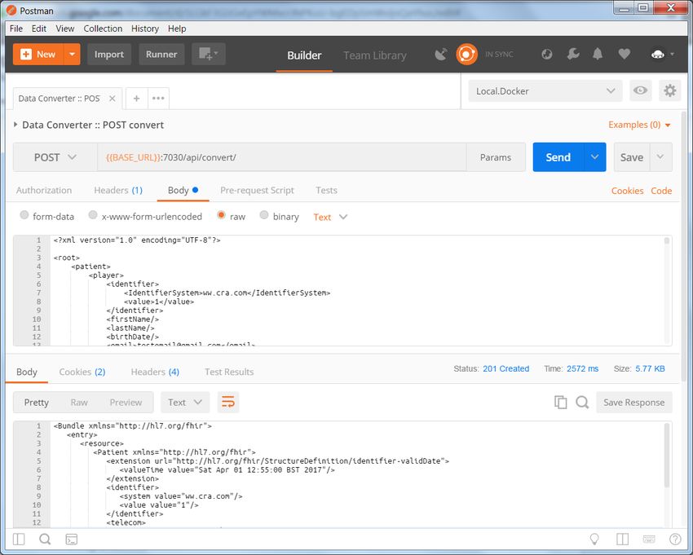Open new window/tab icon button in toolbar
This screenshot has width=693, height=555.
tap(209, 54)
